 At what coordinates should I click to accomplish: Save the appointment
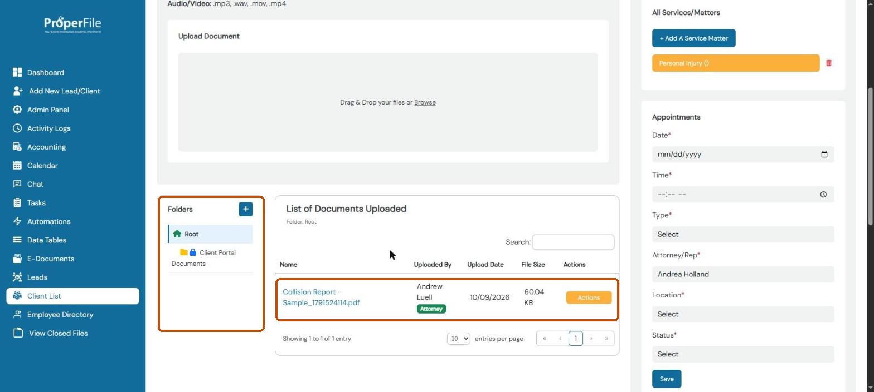tap(667, 379)
